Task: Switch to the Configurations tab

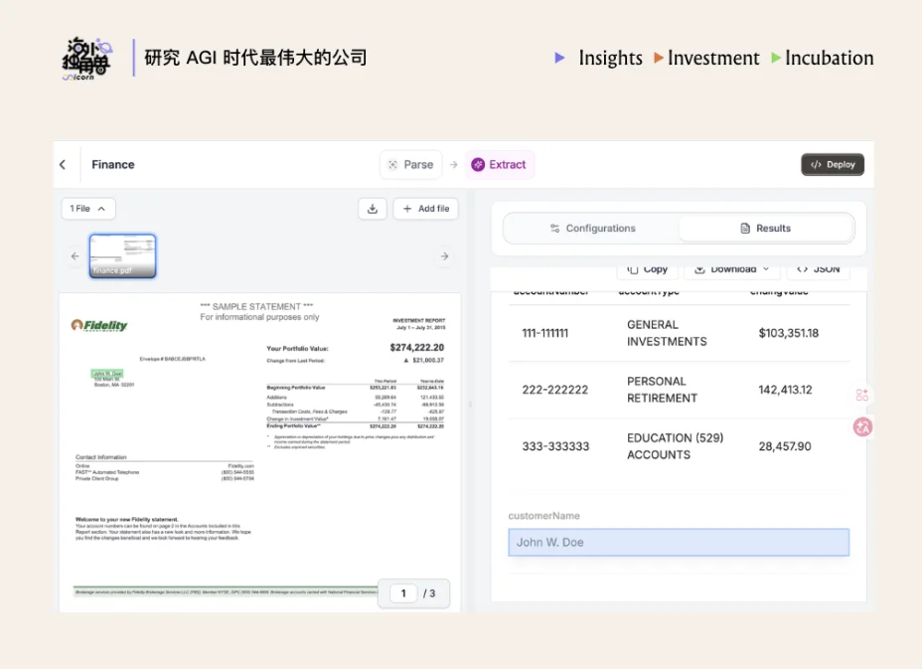Action: click(x=593, y=228)
